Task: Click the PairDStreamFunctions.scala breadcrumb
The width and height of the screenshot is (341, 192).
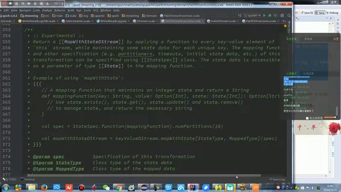Action: point(180,15)
